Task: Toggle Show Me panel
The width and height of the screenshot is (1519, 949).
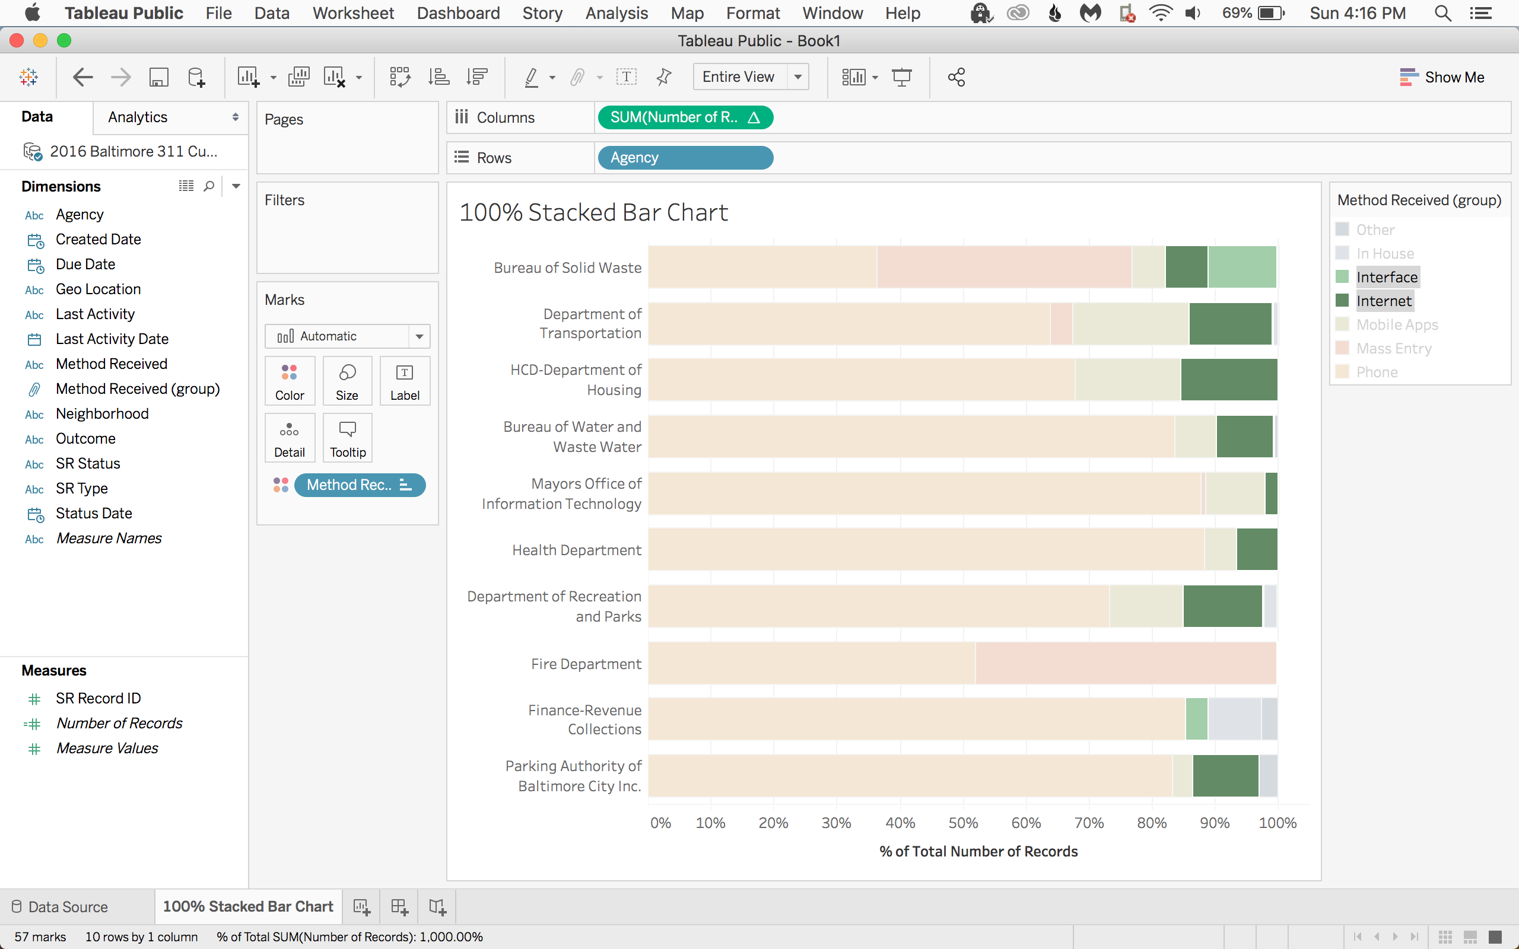Action: coord(1442,77)
